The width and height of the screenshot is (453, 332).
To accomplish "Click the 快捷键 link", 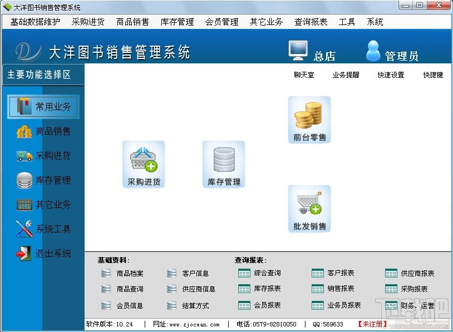I will (433, 75).
